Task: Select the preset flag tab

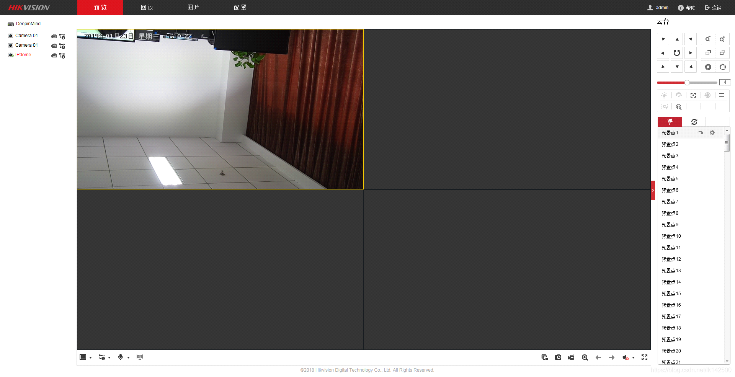Action: point(670,122)
